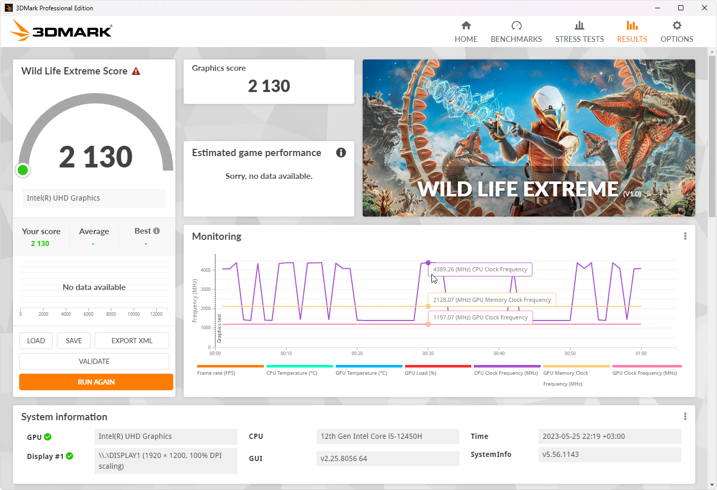This screenshot has width=717, height=490.
Task: Select the Time value 2023-05-25 22:19
Action: click(x=610, y=436)
